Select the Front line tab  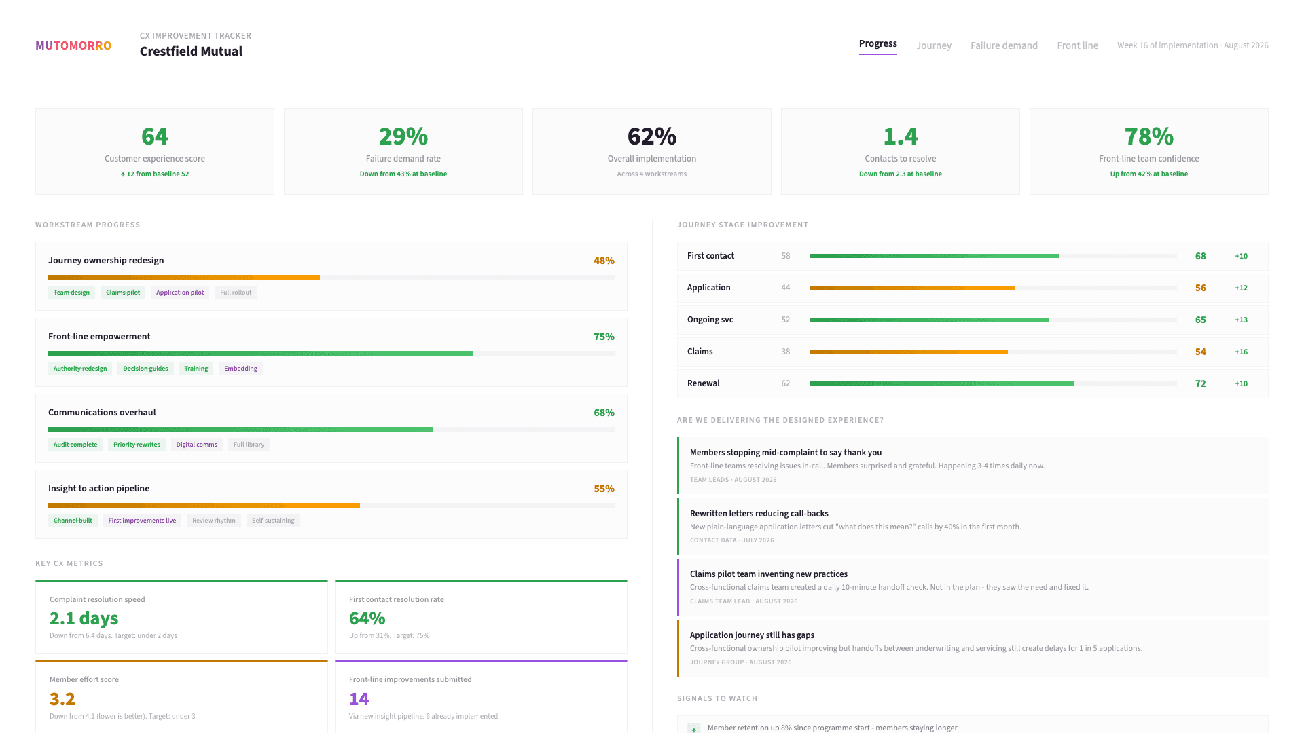(1077, 45)
